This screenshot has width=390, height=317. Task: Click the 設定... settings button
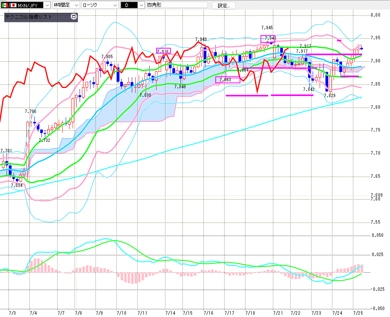224,5
